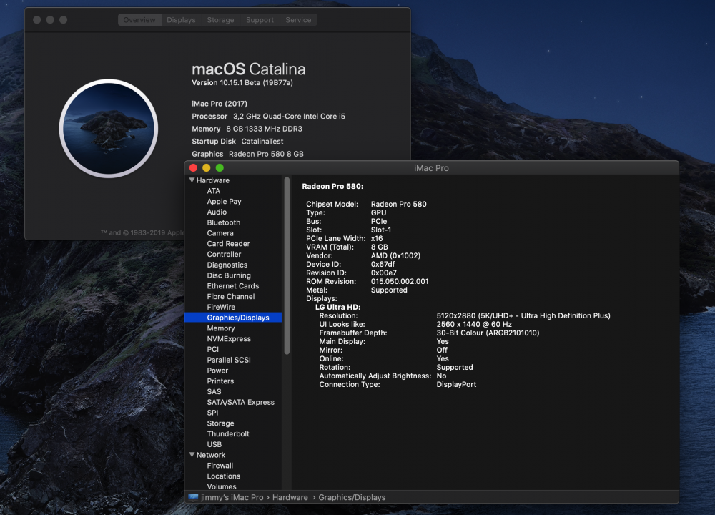This screenshot has width=715, height=515.
Task: Close the iMac Pro System Information window
Action: pos(193,168)
